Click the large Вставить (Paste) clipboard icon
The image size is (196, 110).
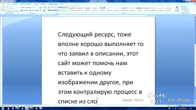coord(3,7)
